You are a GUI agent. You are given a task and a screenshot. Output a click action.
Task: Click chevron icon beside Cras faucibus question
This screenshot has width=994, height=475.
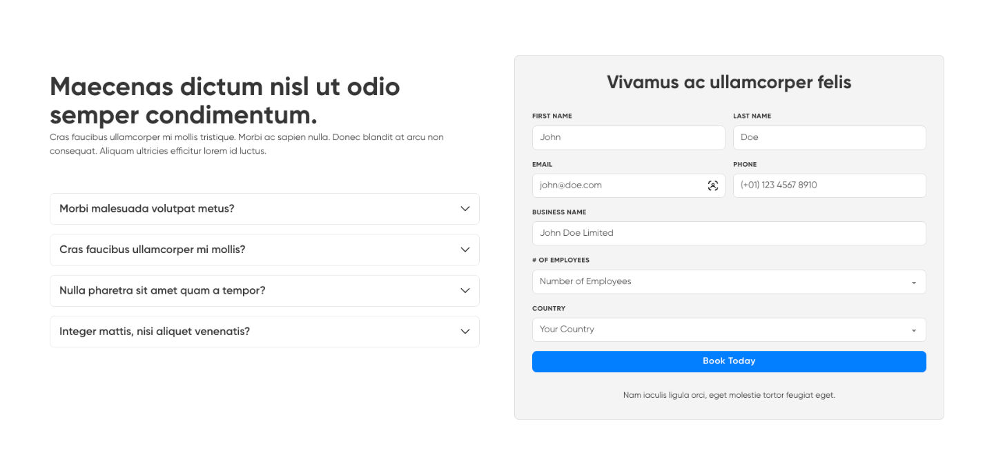(x=465, y=250)
